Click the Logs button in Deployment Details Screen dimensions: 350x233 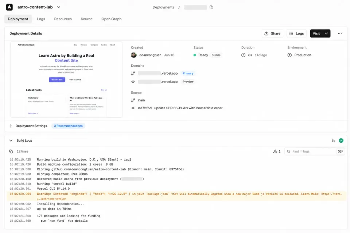click(x=296, y=33)
